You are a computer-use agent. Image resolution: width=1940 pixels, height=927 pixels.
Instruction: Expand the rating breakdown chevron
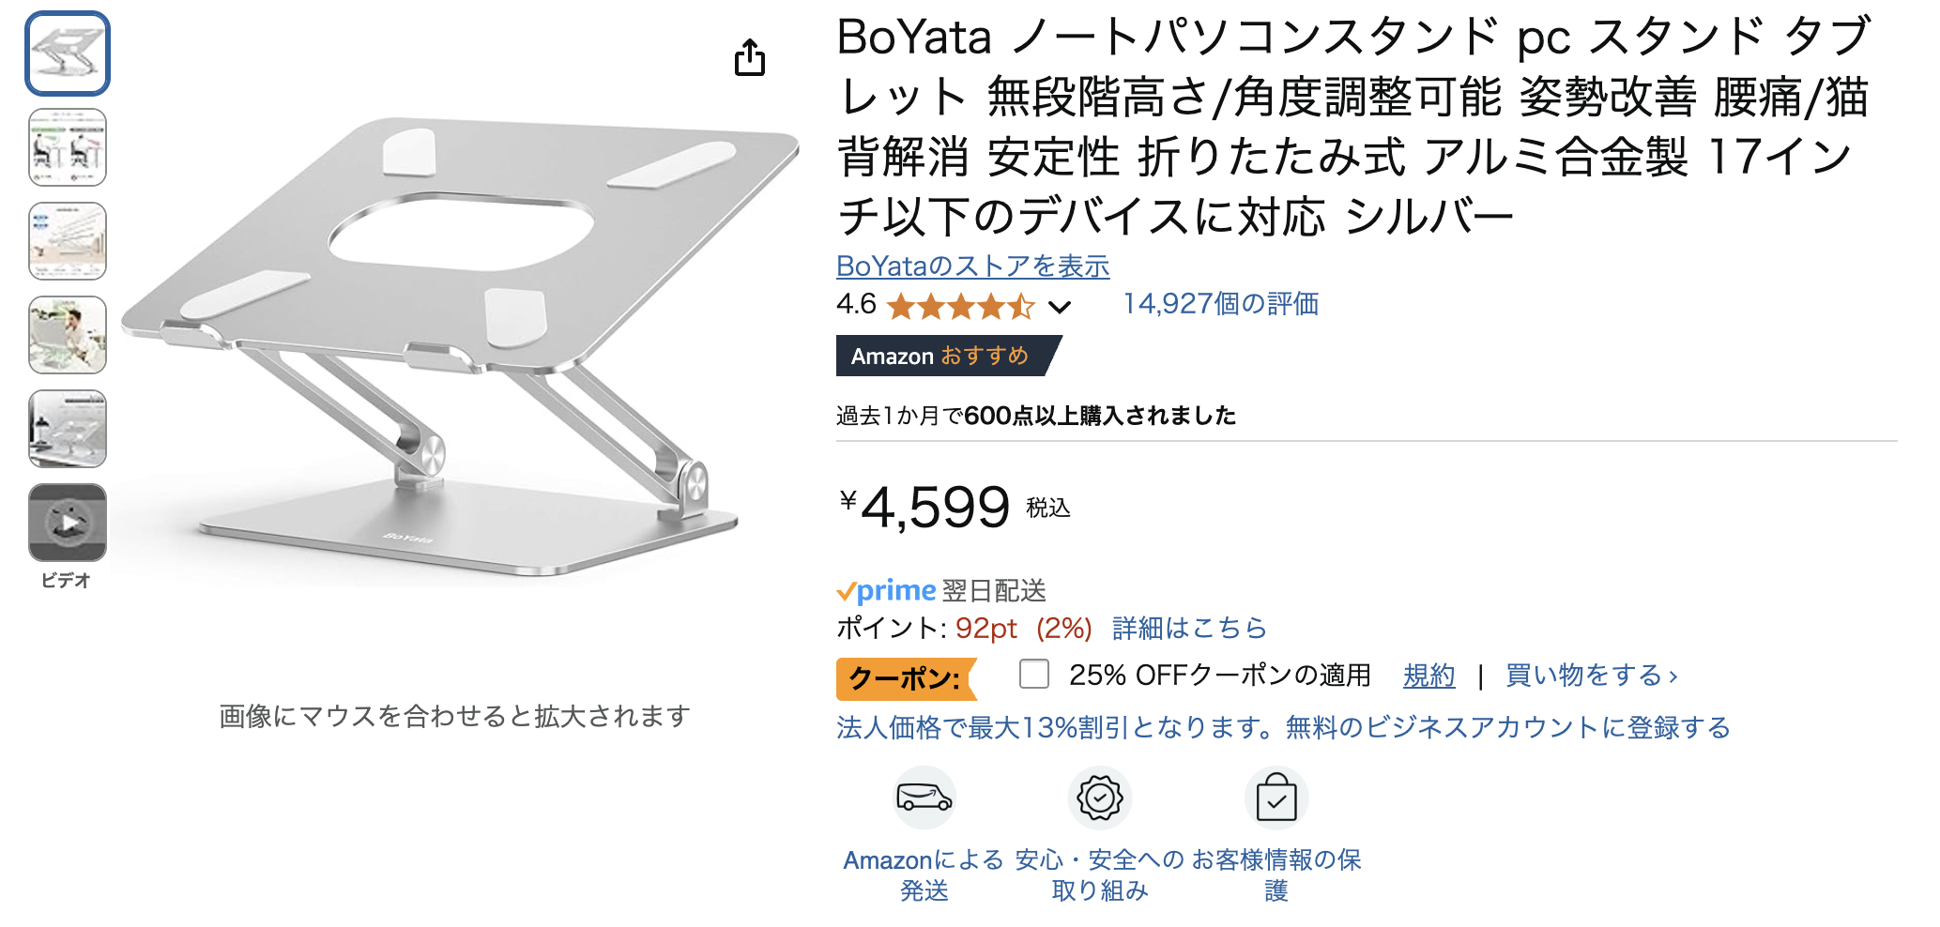[x=1060, y=307]
